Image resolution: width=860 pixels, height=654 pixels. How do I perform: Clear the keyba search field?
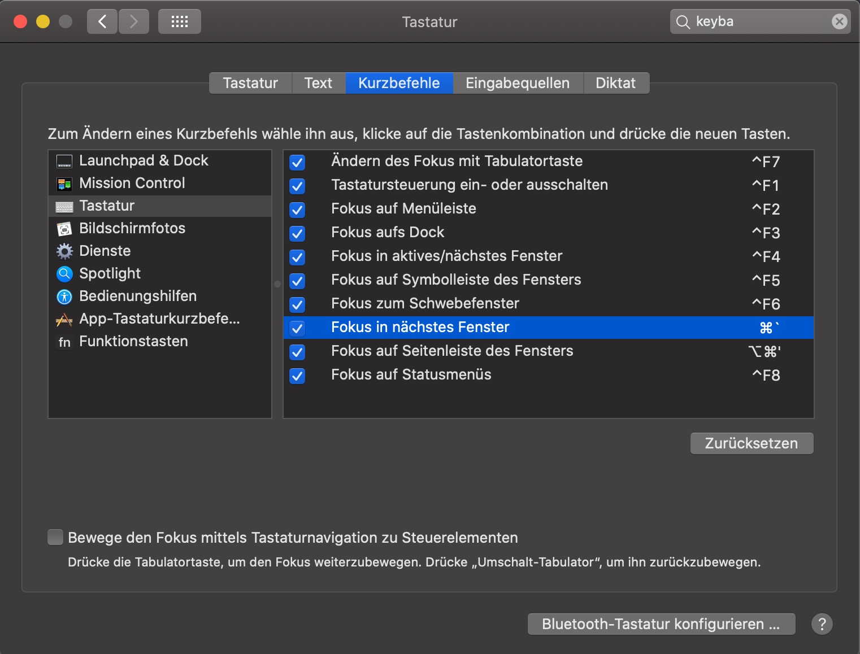point(839,21)
